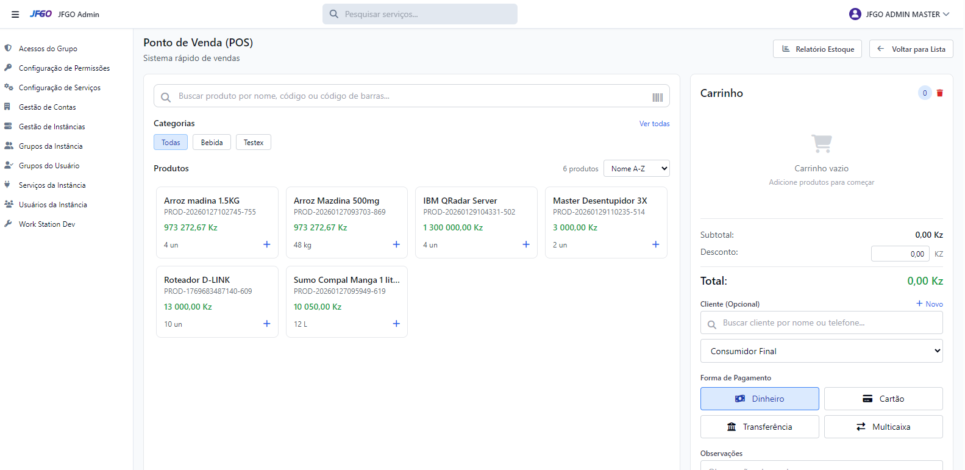Clear the cart with the red trash icon
Screen dimensions: 965x470
pyautogui.click(x=939, y=93)
